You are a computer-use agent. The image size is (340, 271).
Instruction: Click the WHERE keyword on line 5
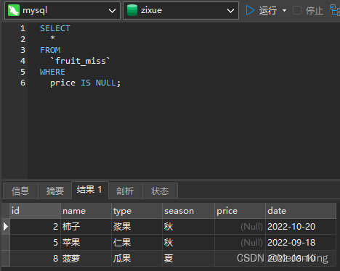tap(52, 72)
